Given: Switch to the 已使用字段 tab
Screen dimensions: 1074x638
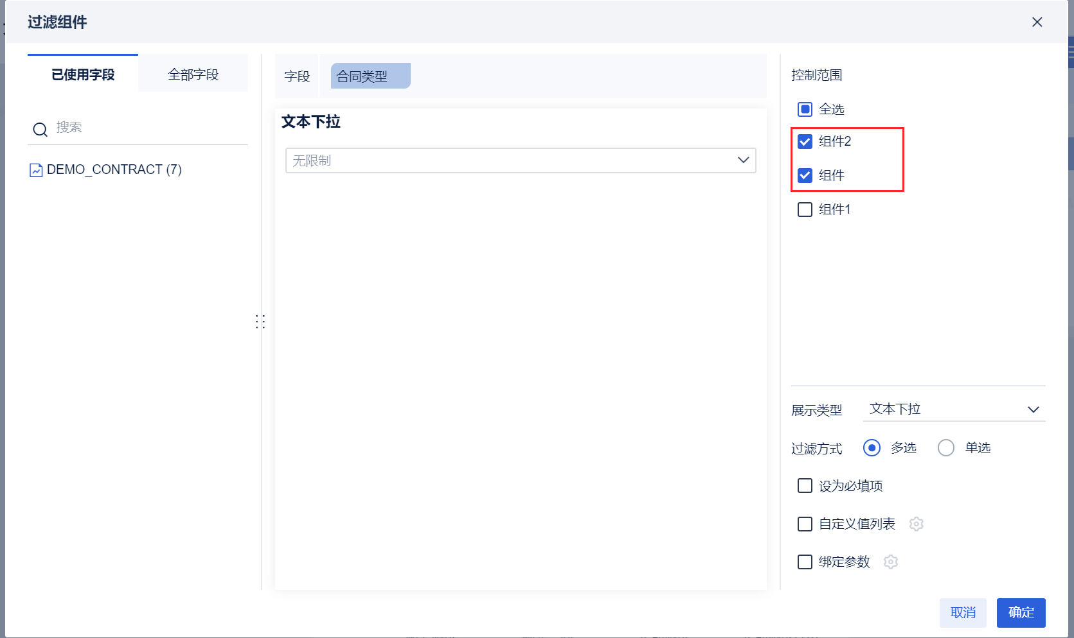Looking at the screenshot, I should pos(83,74).
